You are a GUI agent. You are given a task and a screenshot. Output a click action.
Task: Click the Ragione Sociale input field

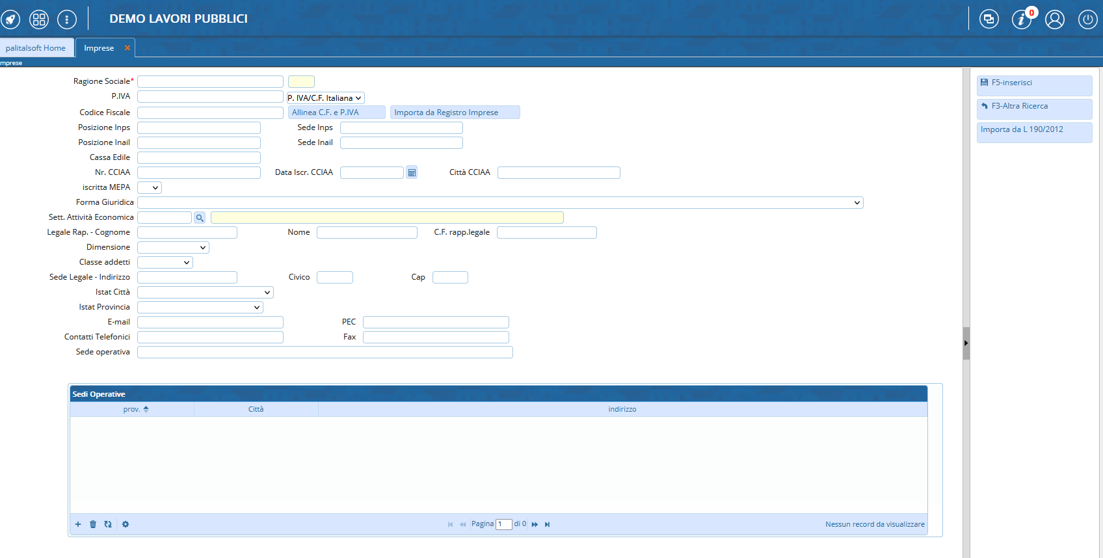(210, 82)
